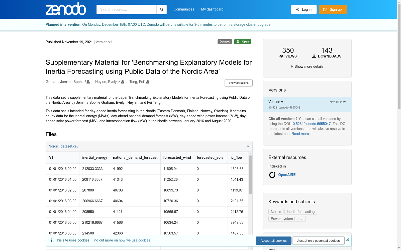
Task: Click the 143 downloads count
Action: (x=327, y=50)
